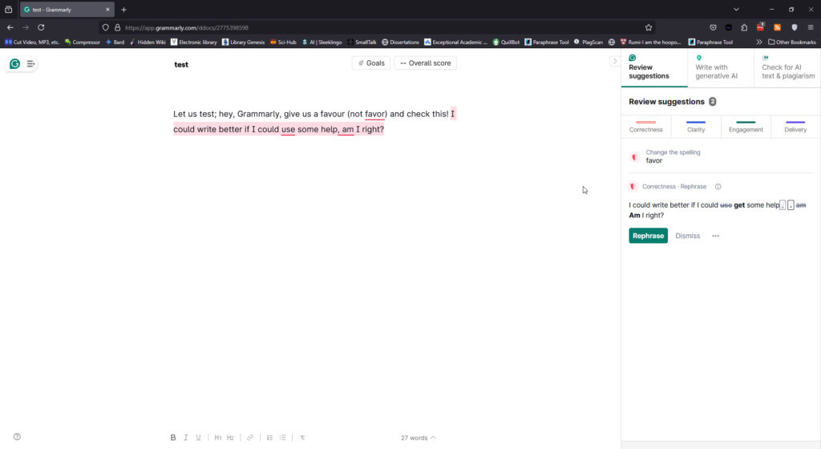Apply bold formatting in bottom toolbar
This screenshot has width=821, height=449.
(173, 438)
